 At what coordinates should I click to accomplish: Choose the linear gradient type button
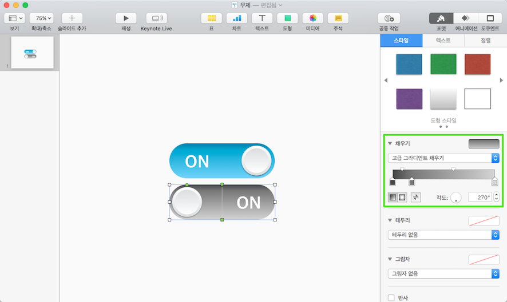393,197
